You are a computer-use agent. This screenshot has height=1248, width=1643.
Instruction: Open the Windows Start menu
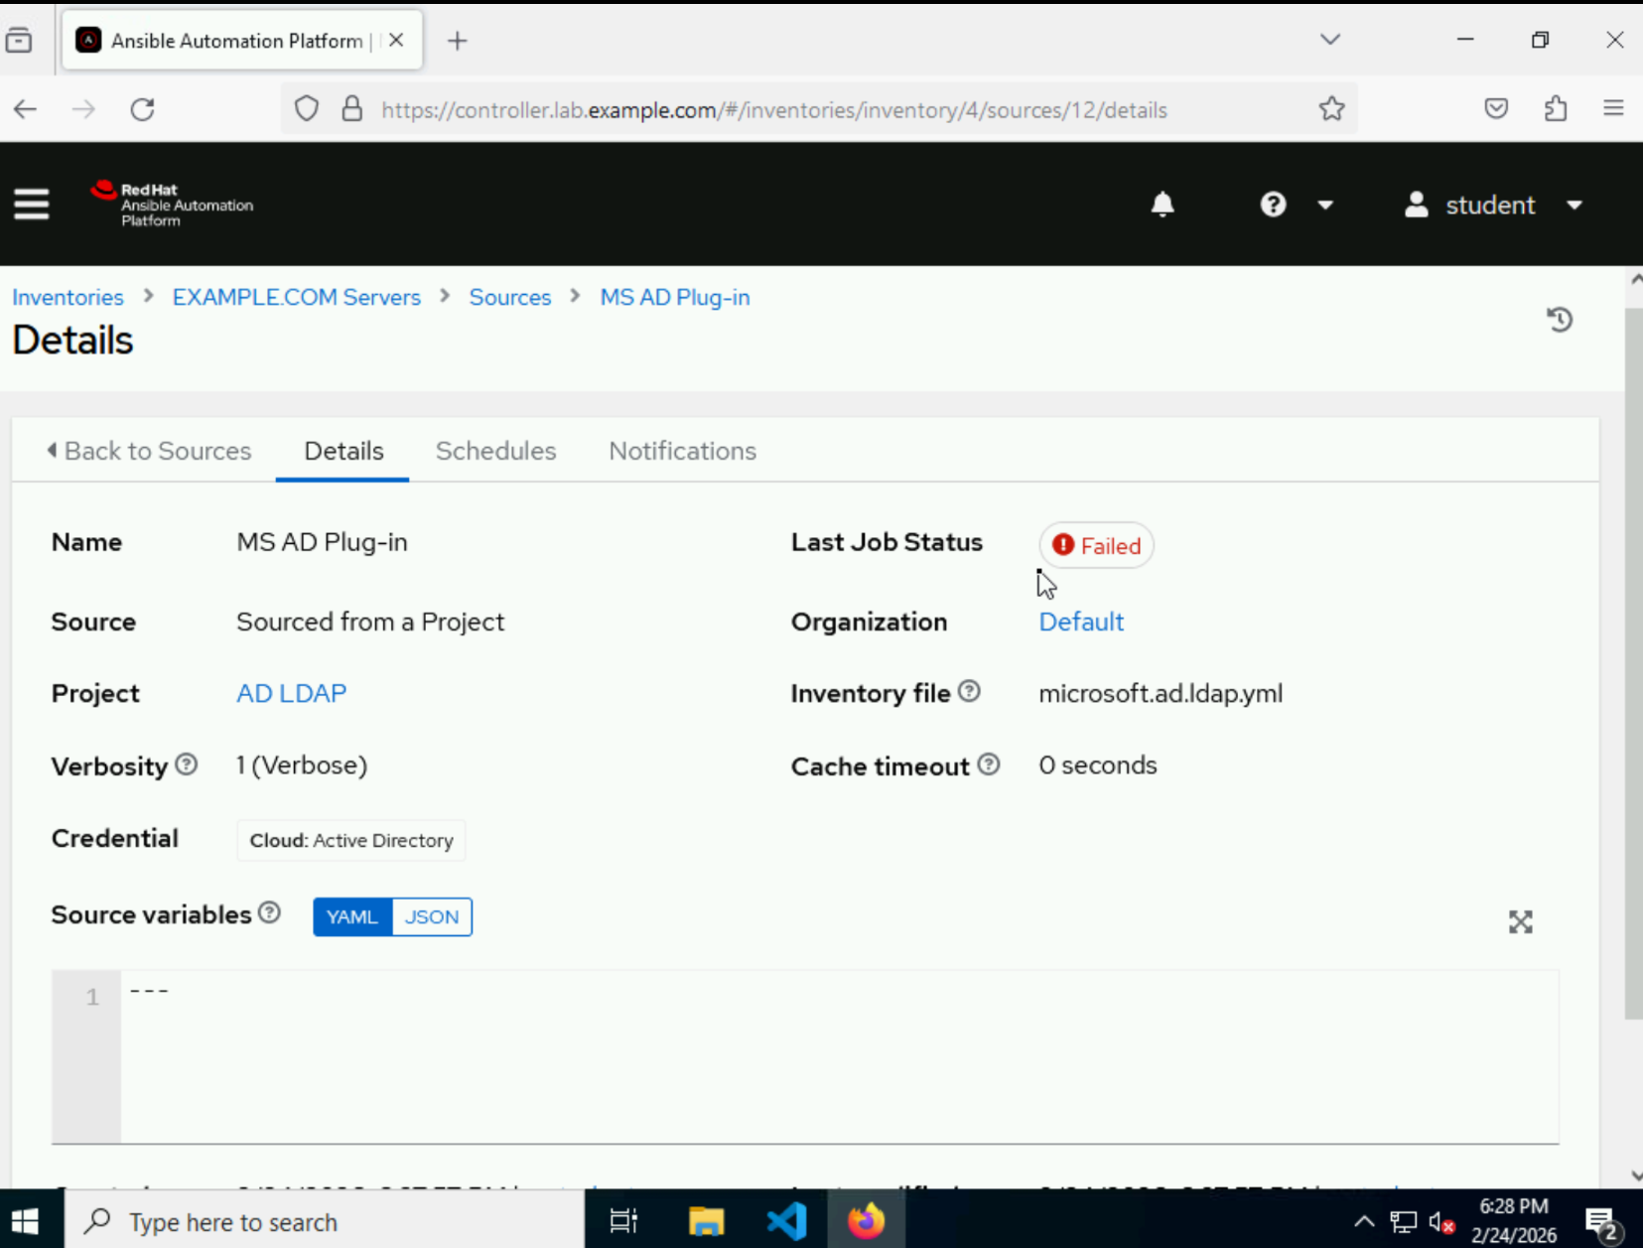pos(24,1220)
